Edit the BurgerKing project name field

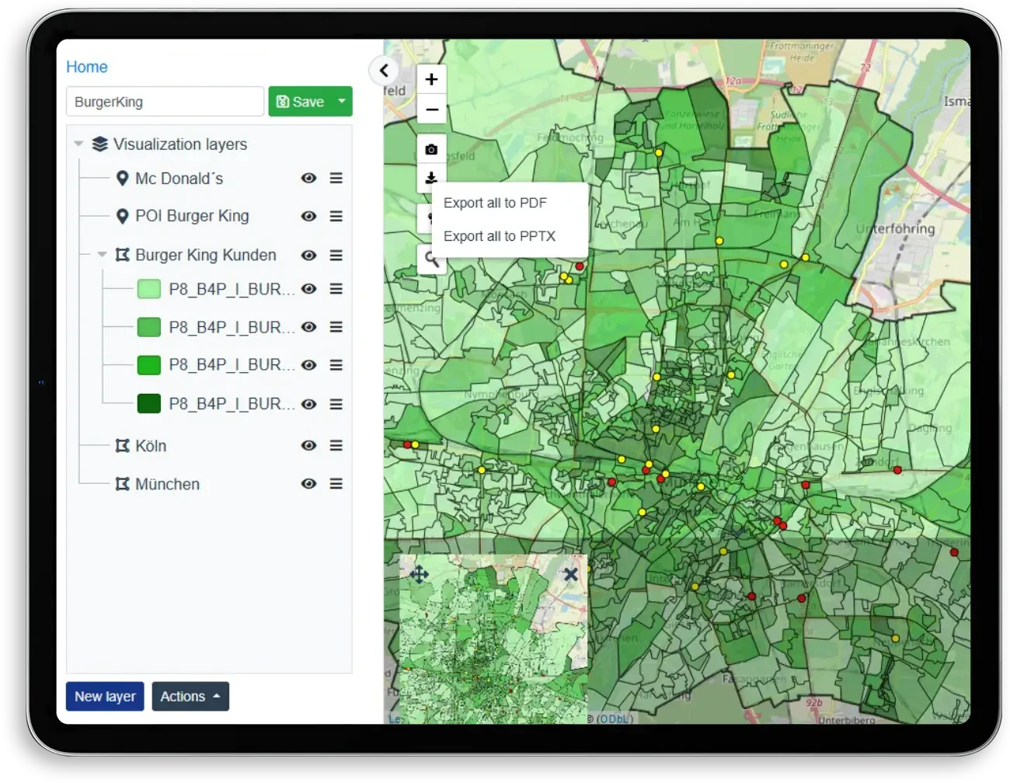pyautogui.click(x=165, y=102)
